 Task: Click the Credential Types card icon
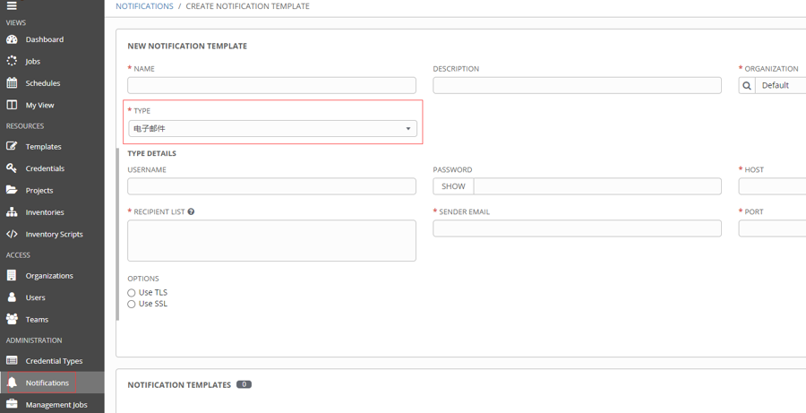pyautogui.click(x=12, y=360)
